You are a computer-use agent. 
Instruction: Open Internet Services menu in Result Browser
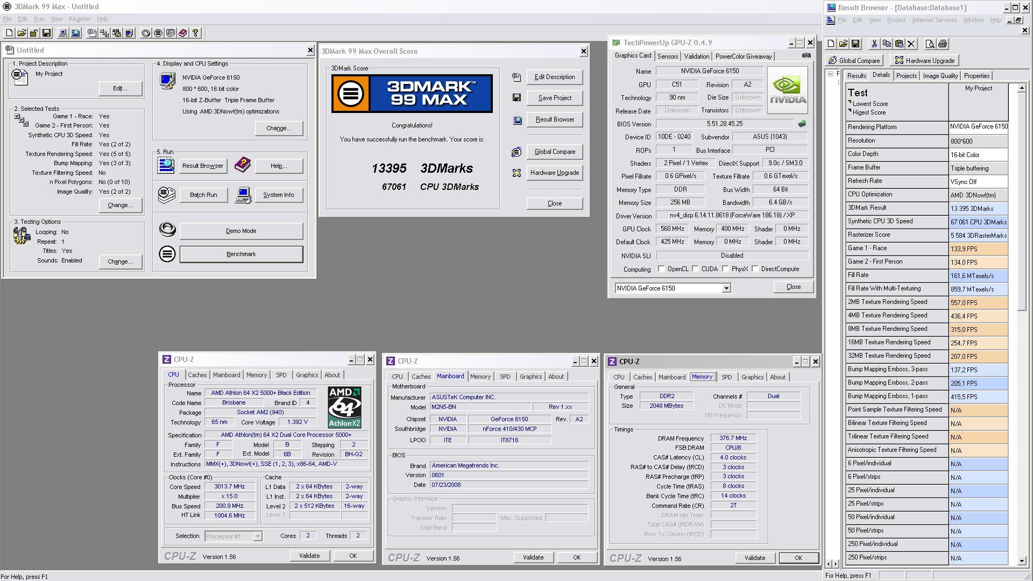click(934, 20)
